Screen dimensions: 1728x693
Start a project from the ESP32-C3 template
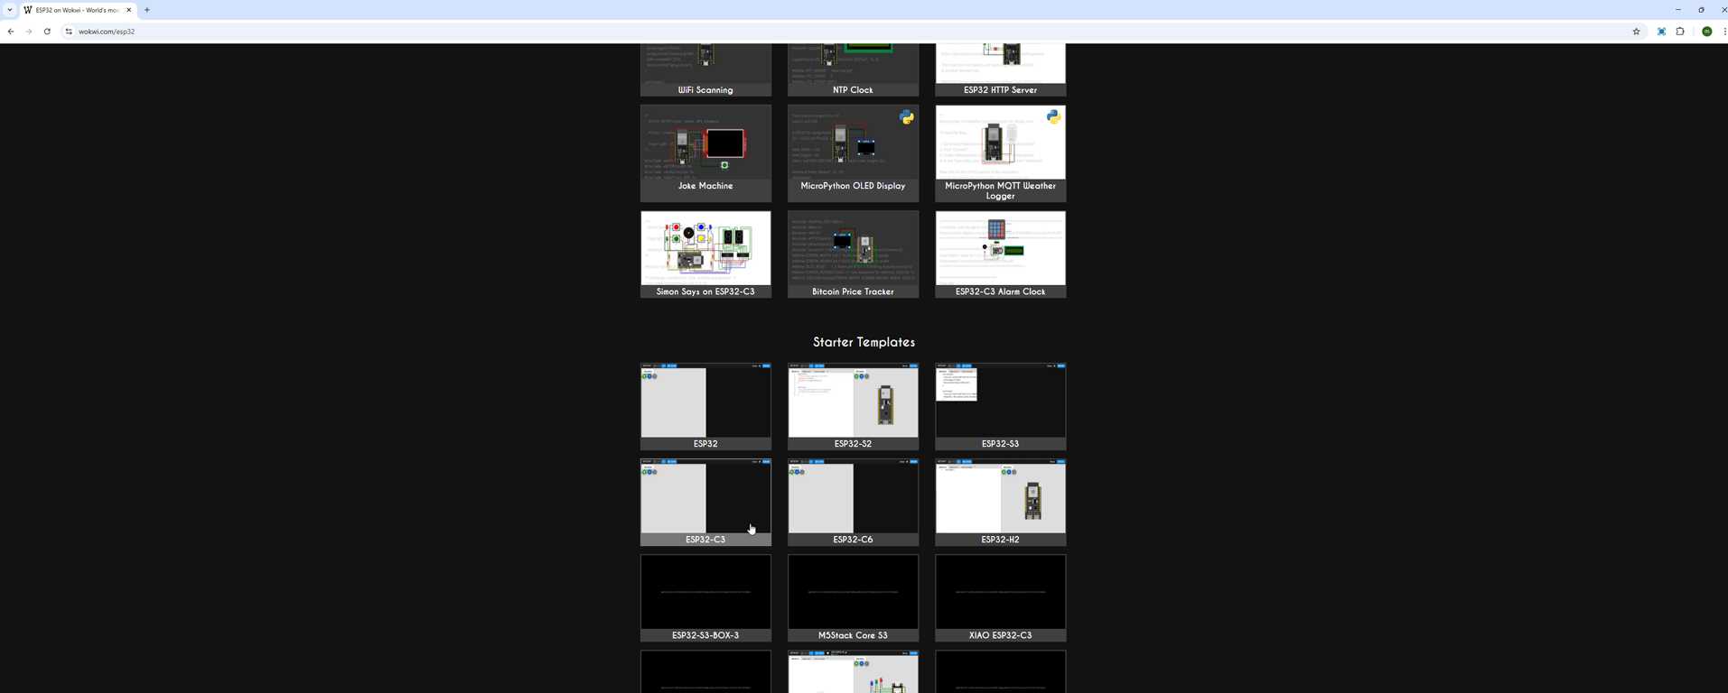705,502
